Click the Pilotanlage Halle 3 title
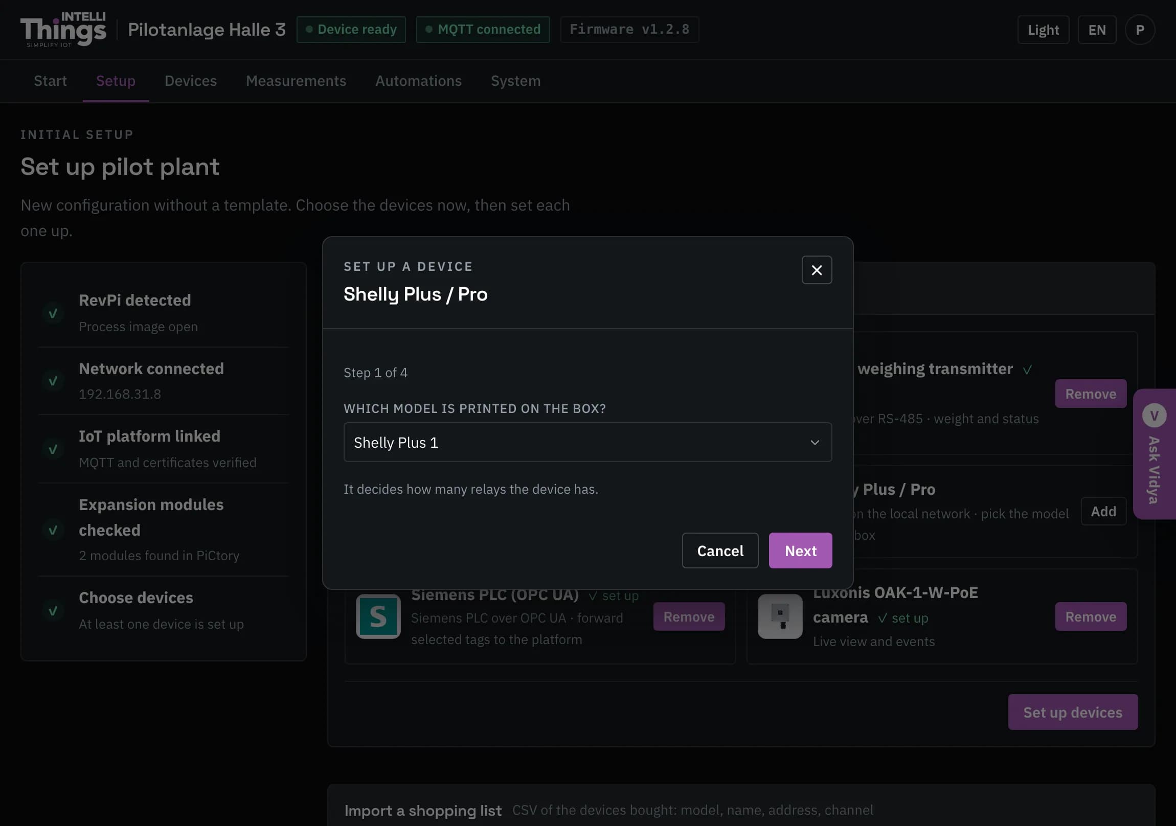Viewport: 1176px width, 826px height. coord(207,30)
